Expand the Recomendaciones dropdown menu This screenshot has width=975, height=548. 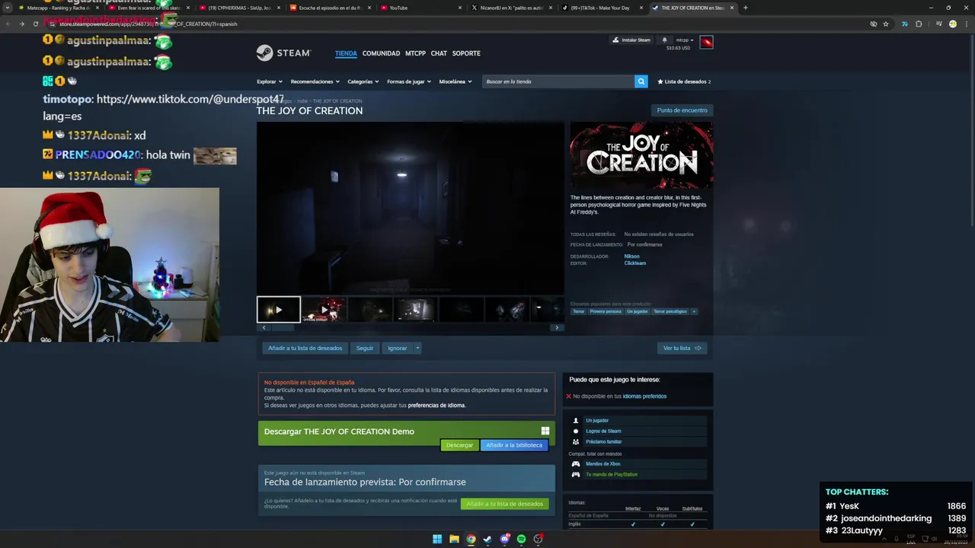(x=315, y=81)
